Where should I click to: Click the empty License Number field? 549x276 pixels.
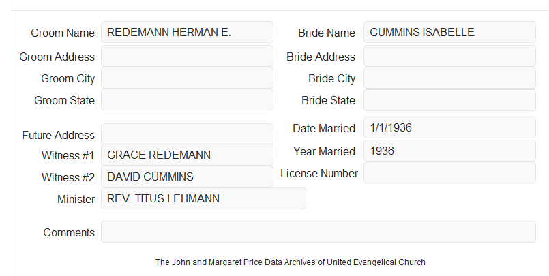pyautogui.click(x=449, y=172)
